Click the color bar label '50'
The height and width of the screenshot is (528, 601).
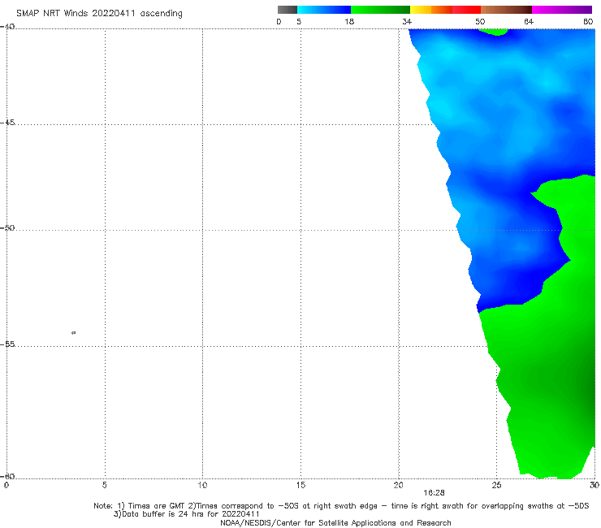point(480,21)
